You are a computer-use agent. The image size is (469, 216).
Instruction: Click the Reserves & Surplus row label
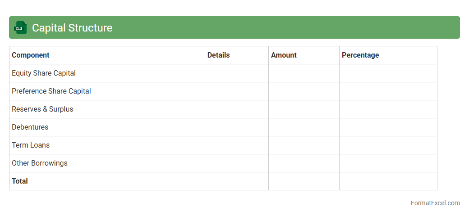(42, 109)
